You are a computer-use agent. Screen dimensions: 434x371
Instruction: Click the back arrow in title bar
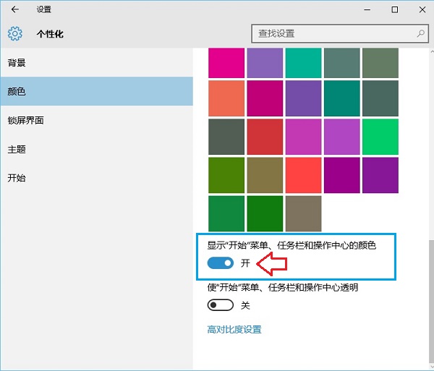pyautogui.click(x=14, y=10)
